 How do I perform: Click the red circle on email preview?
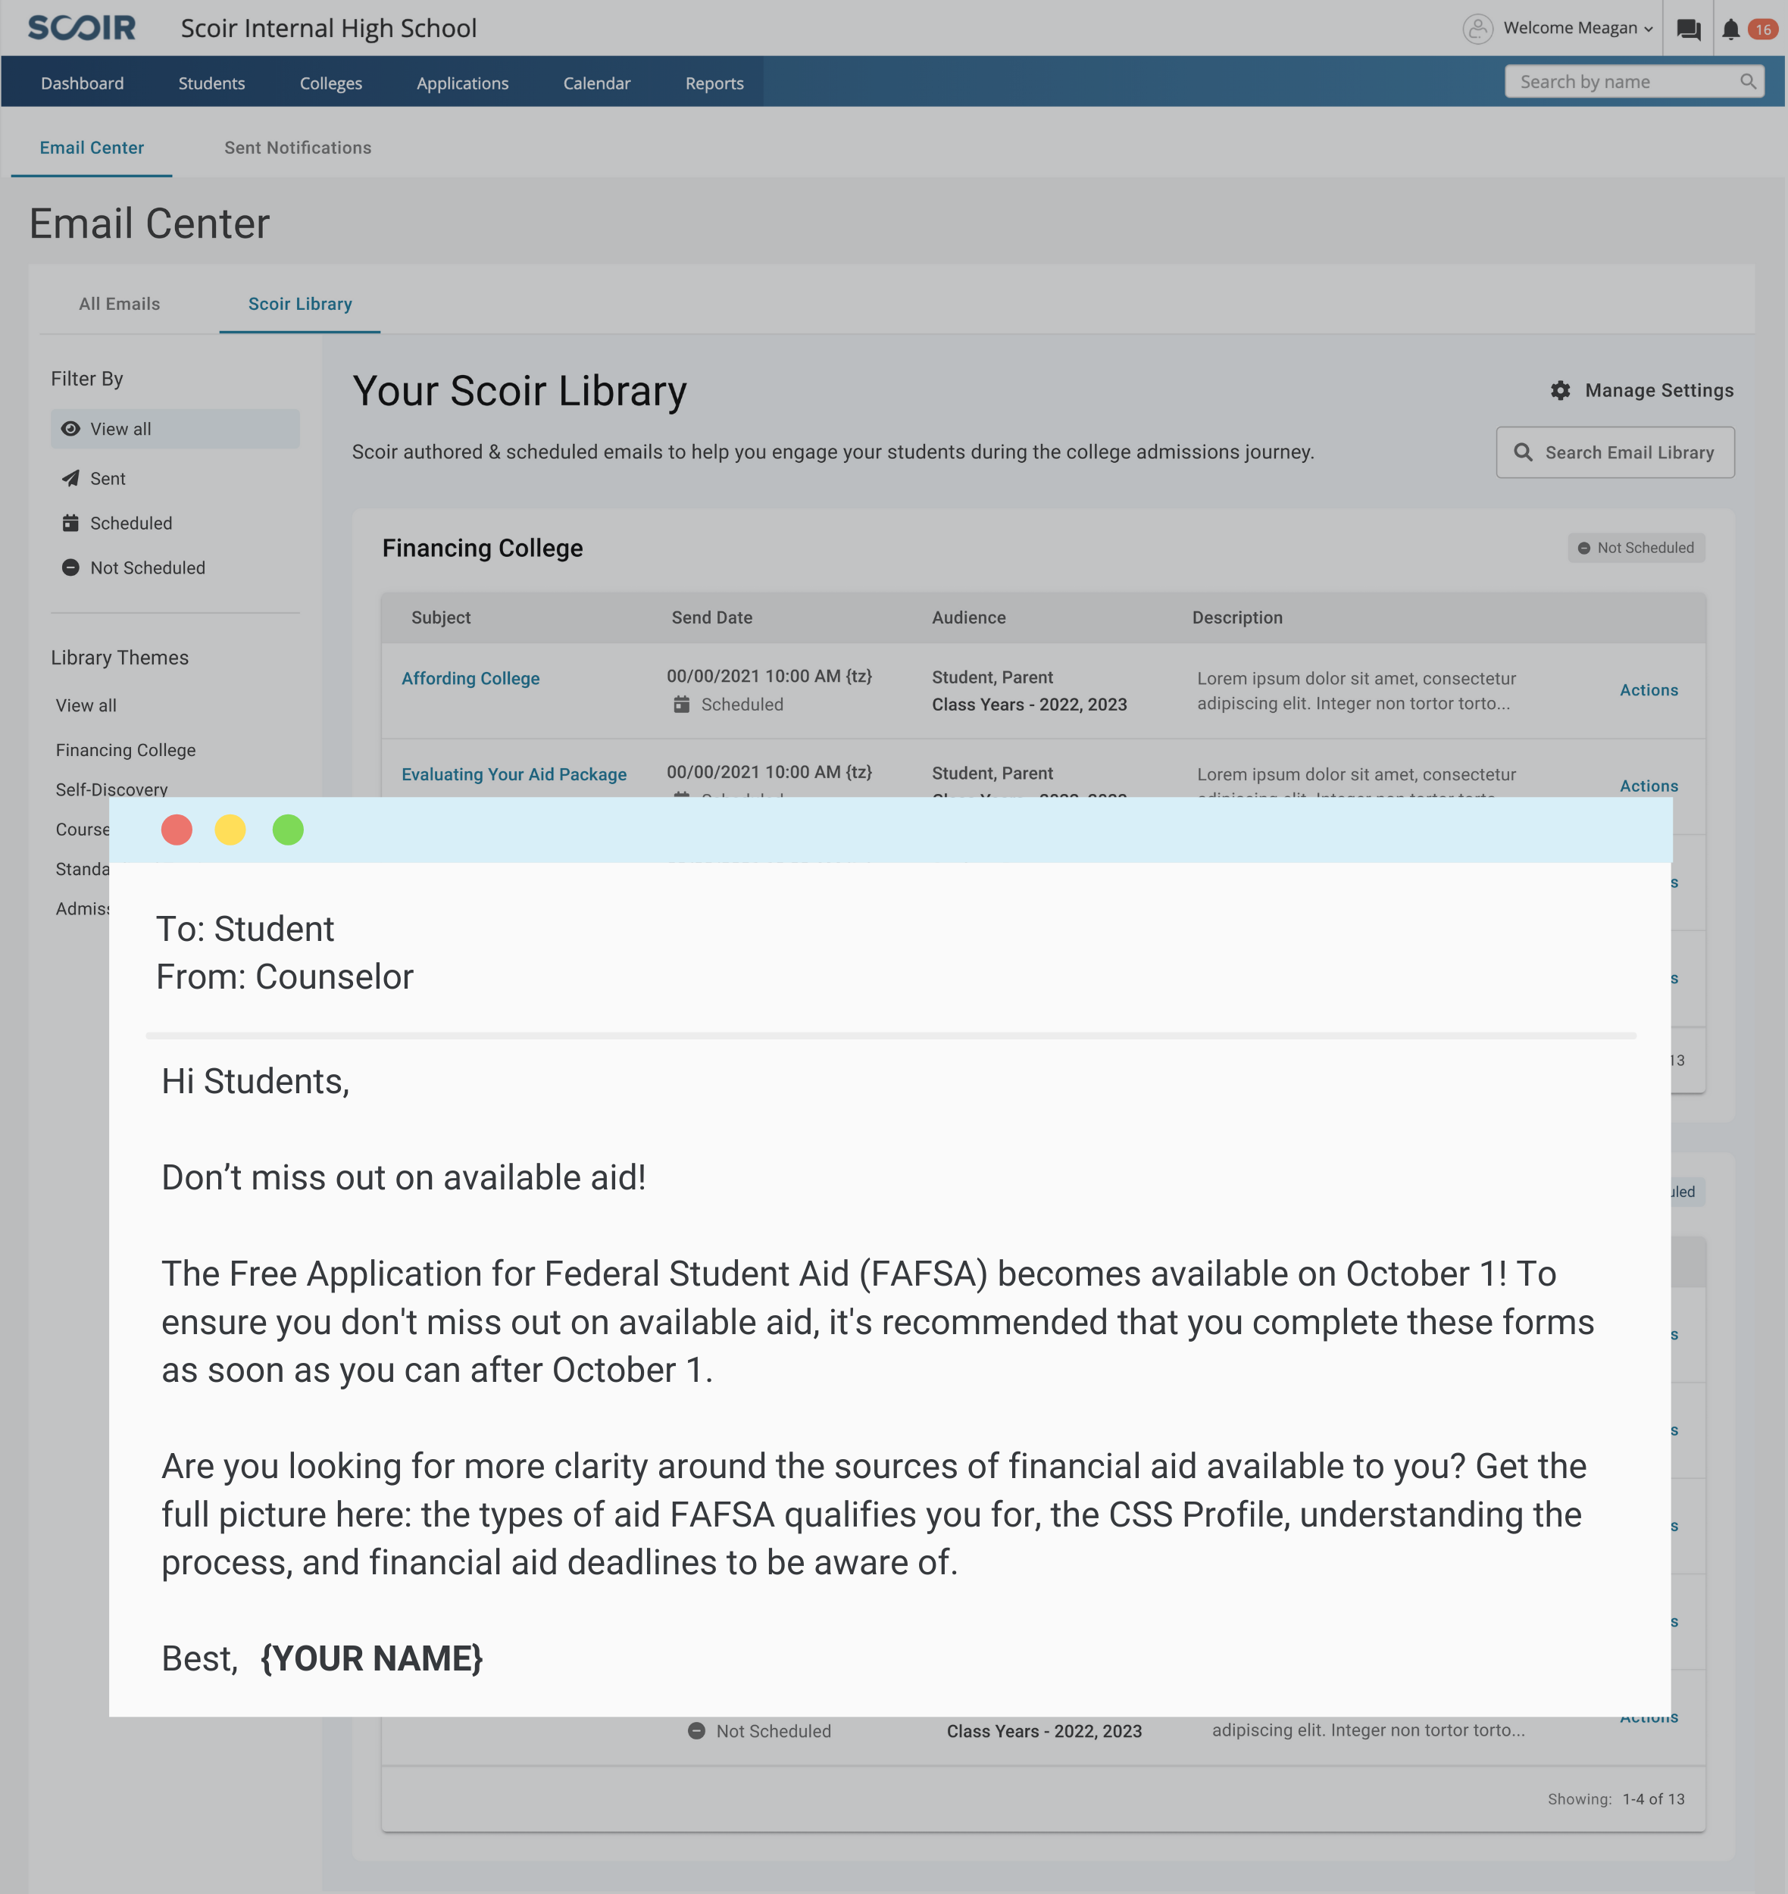(177, 830)
